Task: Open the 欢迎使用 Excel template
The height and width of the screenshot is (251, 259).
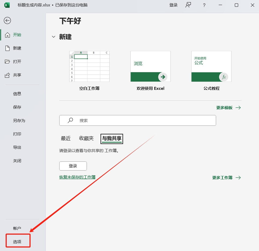Action: 150,67
